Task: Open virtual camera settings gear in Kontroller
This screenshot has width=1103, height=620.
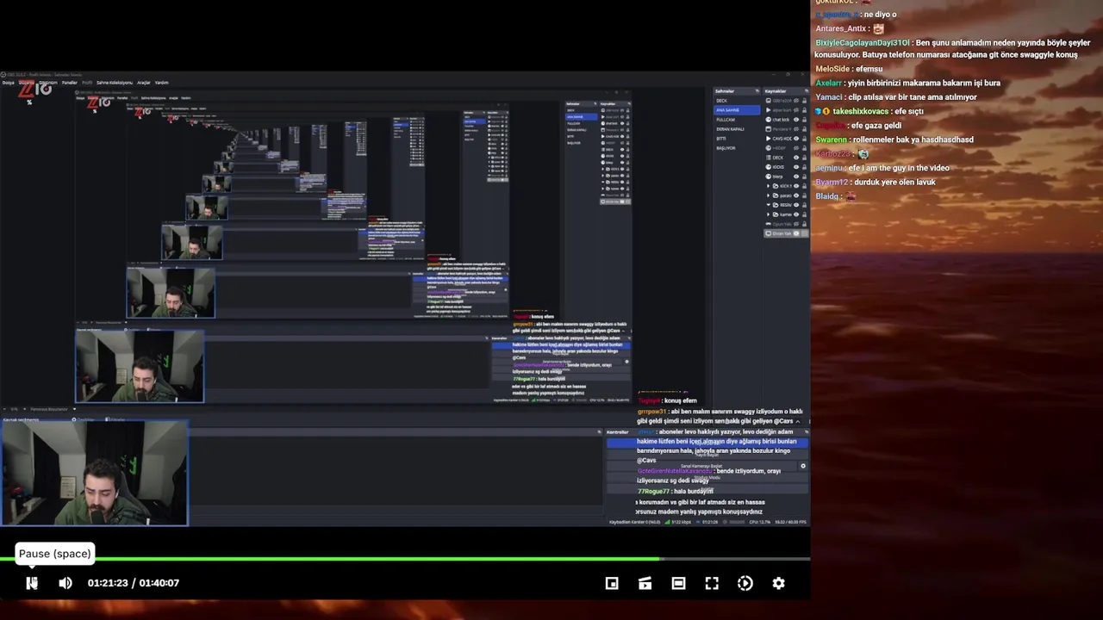Action: tap(803, 466)
